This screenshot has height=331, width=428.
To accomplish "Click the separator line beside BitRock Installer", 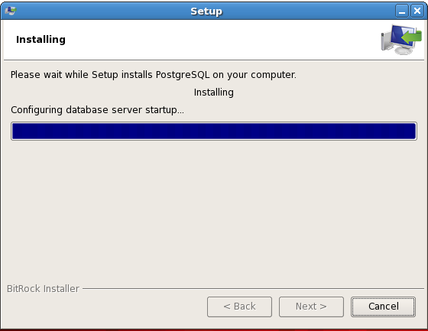I will [x=253, y=288].
